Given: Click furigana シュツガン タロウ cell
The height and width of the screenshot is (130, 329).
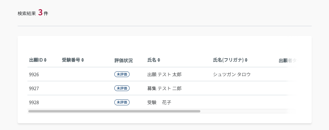Looking at the screenshot, I should tap(232, 74).
